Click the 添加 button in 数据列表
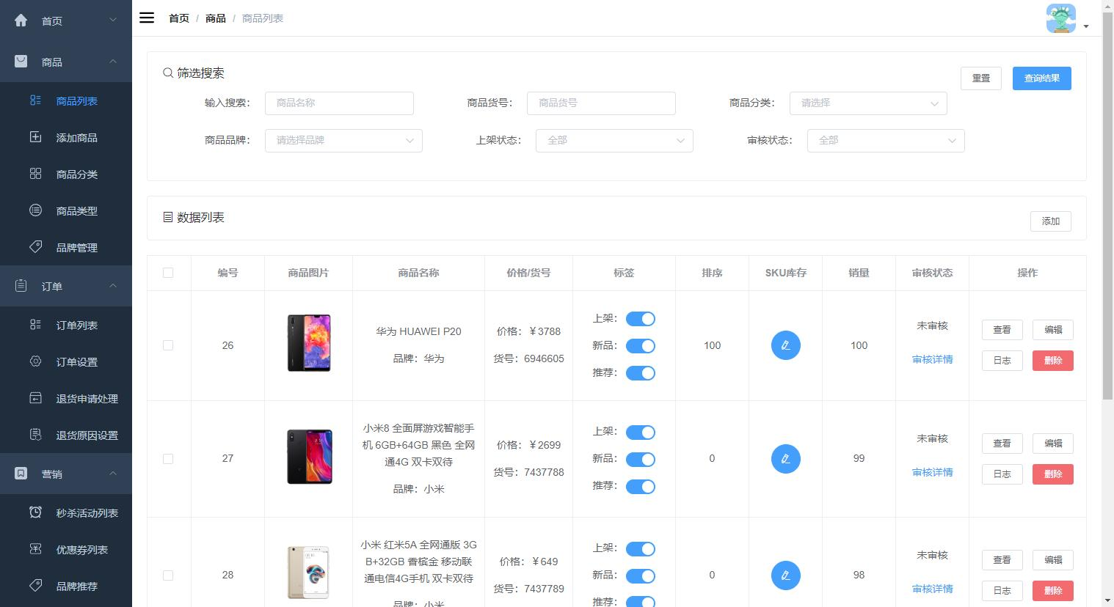Viewport: 1114px width, 607px height. 1051,221
